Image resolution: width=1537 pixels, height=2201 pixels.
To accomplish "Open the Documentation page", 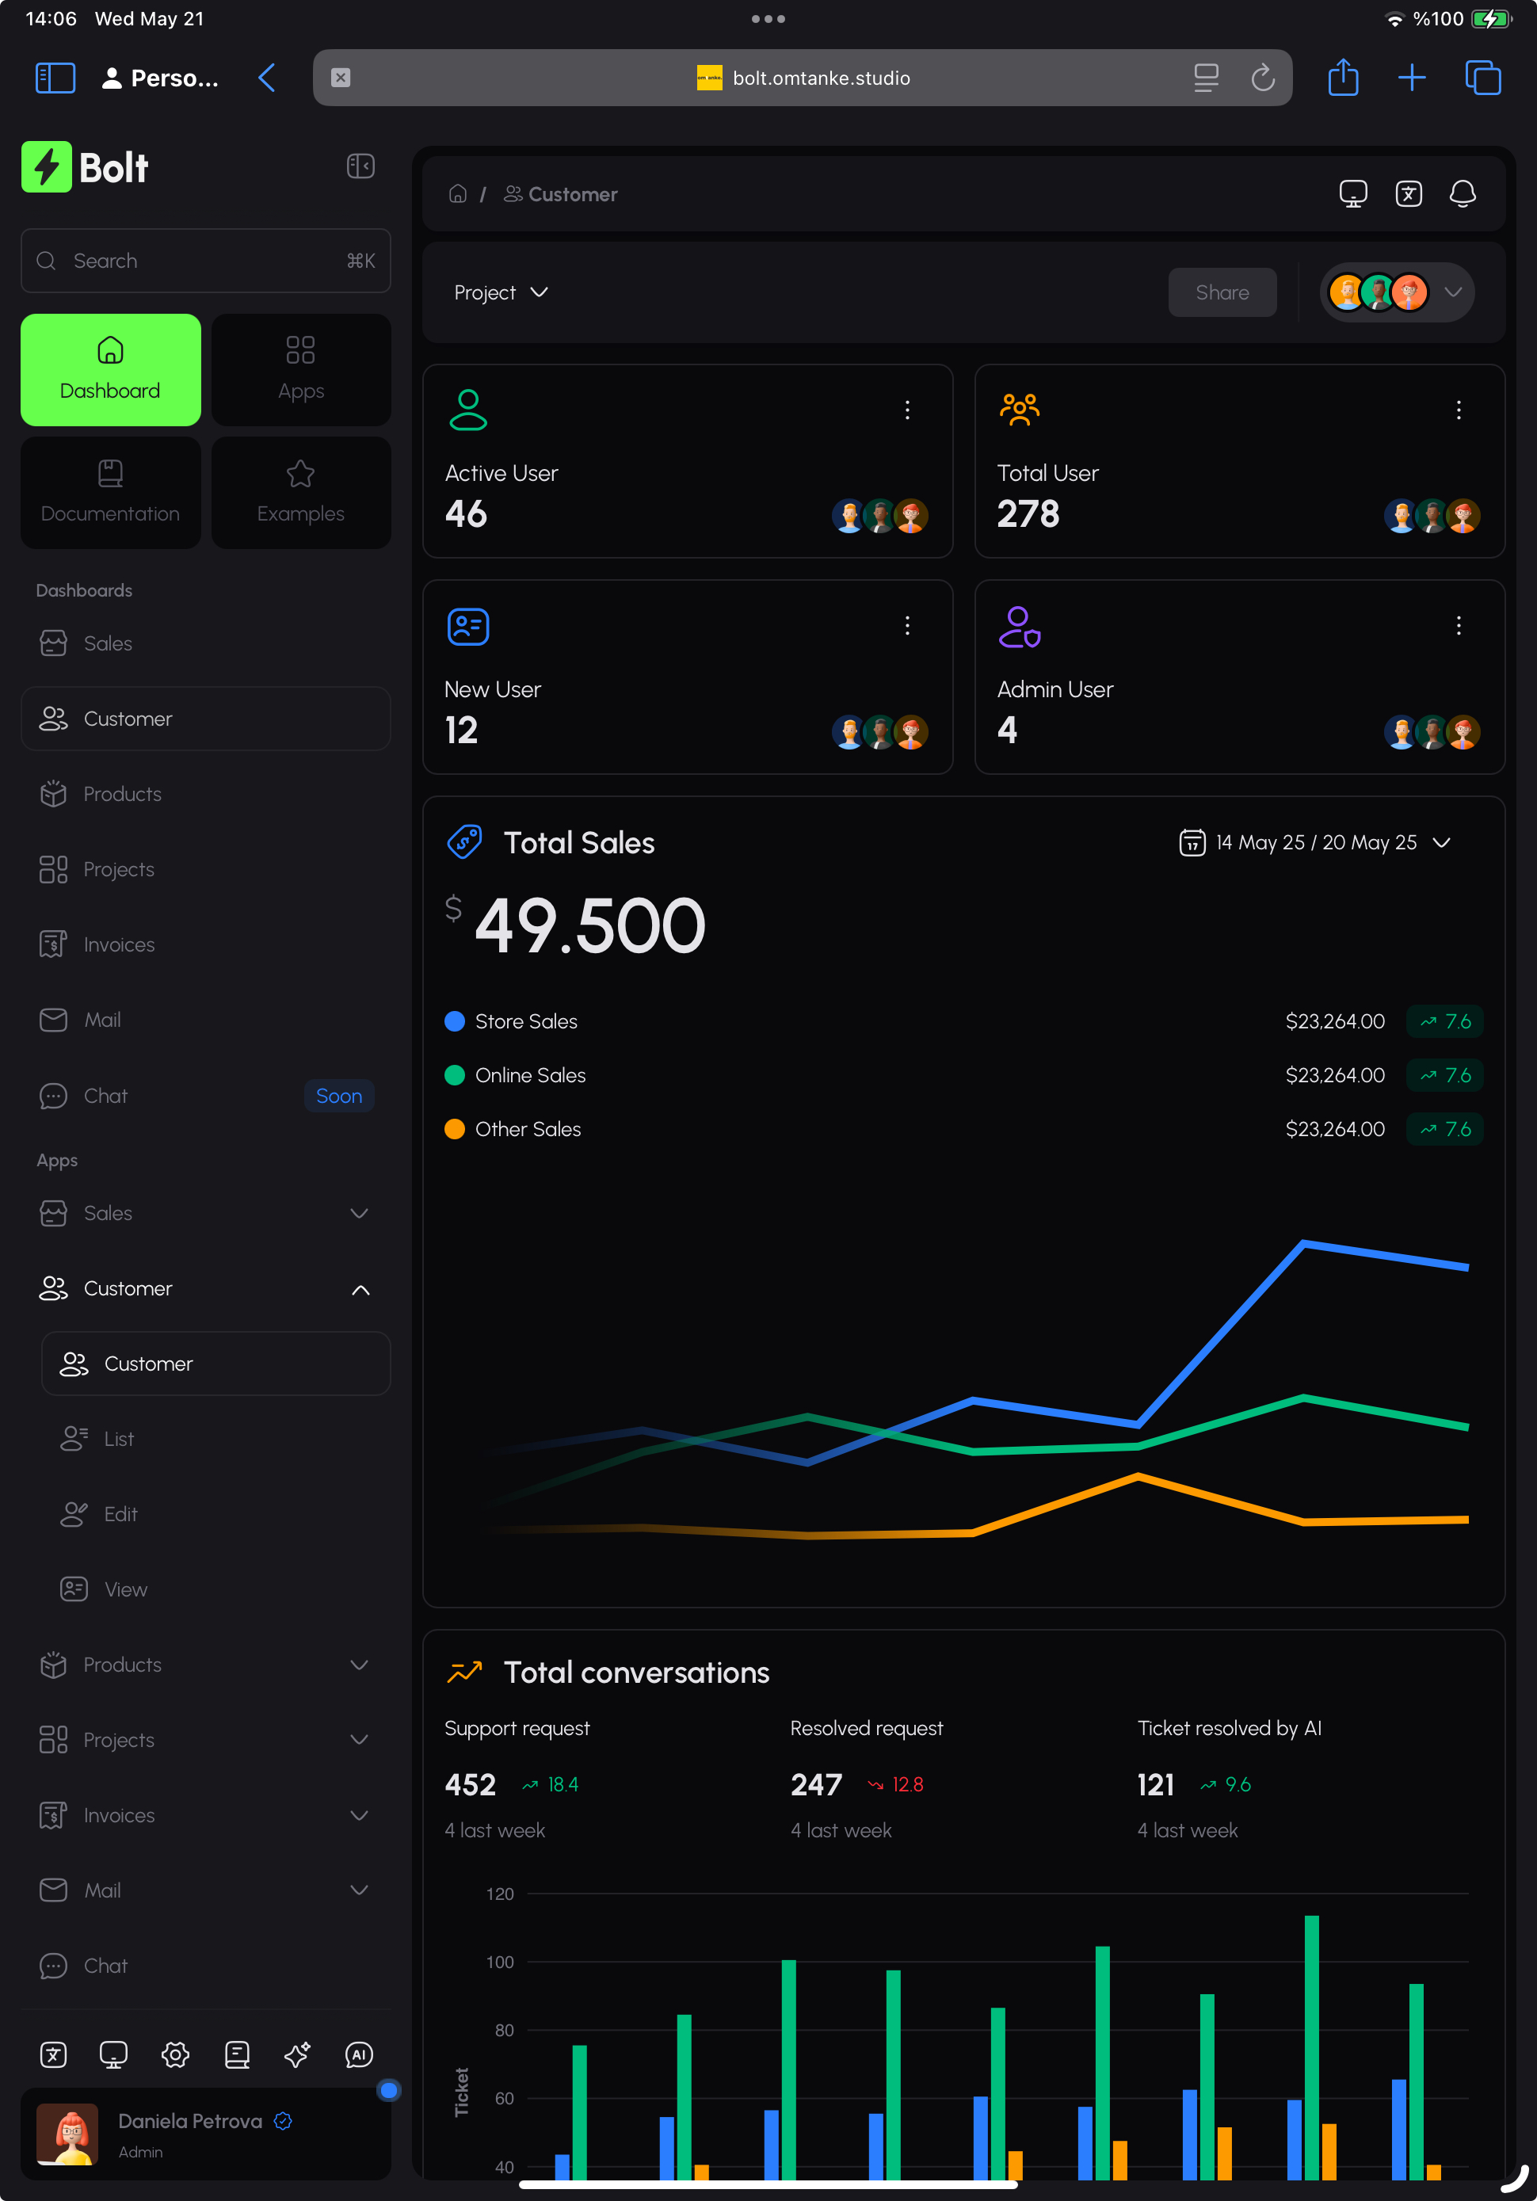I will pyautogui.click(x=109, y=492).
